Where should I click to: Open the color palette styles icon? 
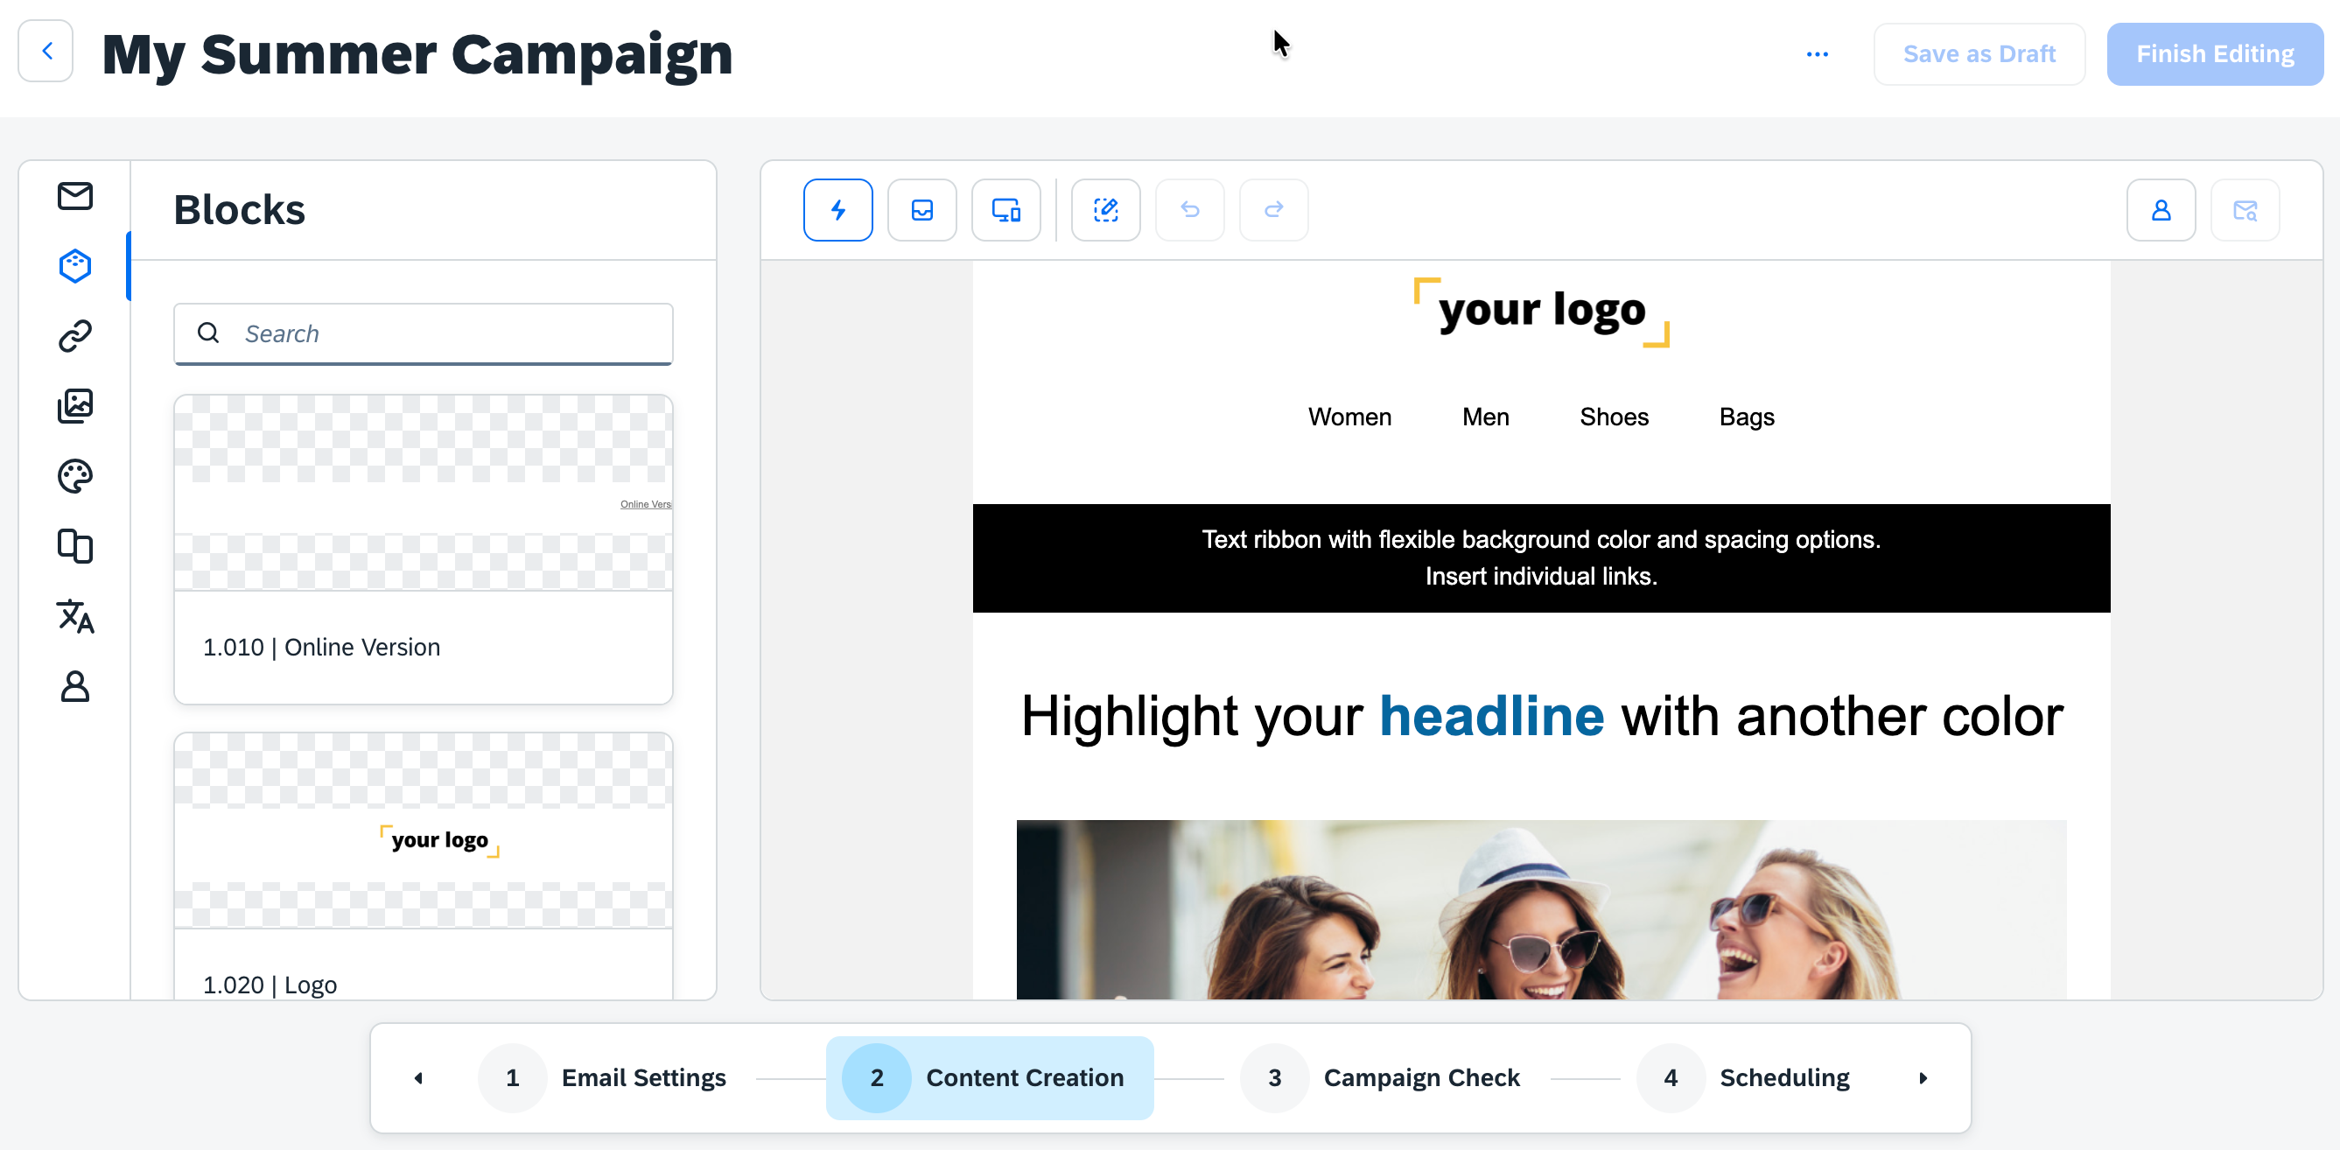point(74,476)
